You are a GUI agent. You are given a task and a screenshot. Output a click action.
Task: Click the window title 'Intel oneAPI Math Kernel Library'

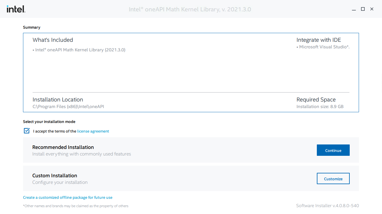190,9
